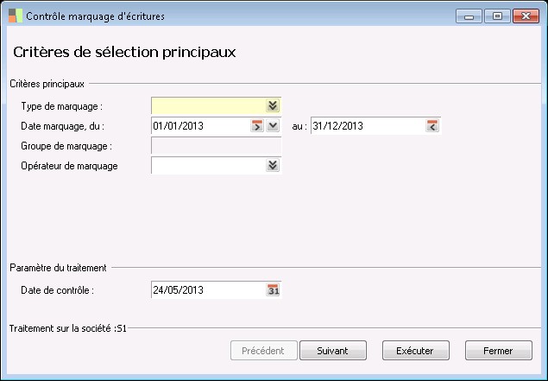Click the application icon in the title bar
The width and height of the screenshot is (548, 381).
coord(15,16)
